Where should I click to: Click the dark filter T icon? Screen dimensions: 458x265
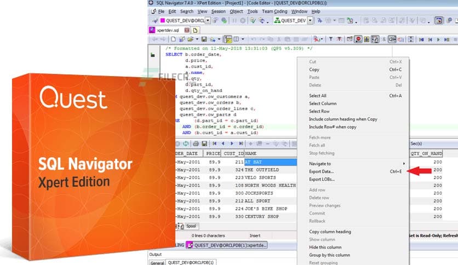[331, 39]
